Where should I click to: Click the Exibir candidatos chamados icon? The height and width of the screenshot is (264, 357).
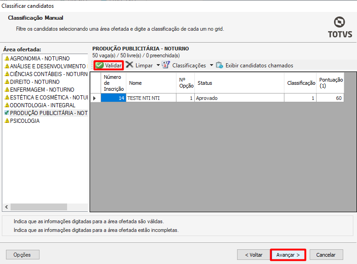click(x=220, y=65)
